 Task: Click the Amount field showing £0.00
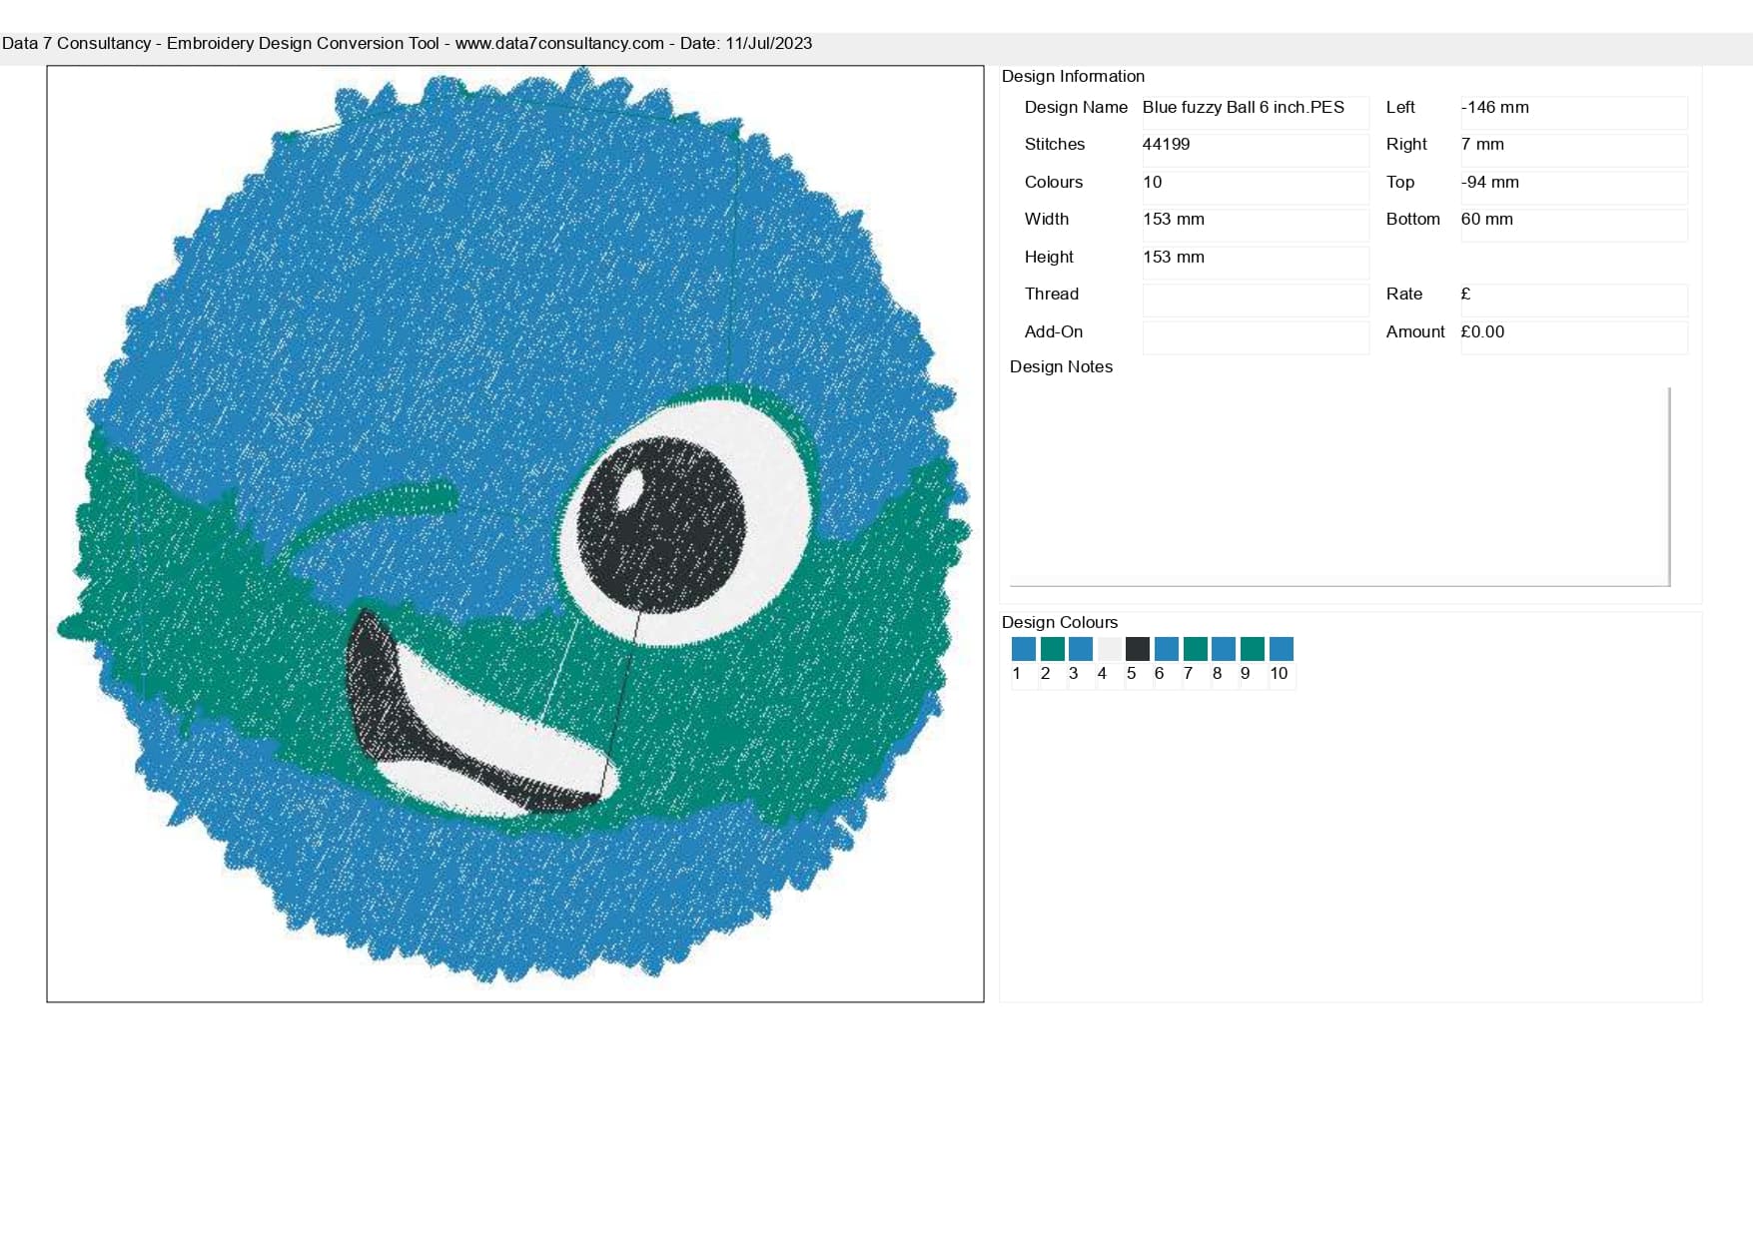click(x=1573, y=336)
